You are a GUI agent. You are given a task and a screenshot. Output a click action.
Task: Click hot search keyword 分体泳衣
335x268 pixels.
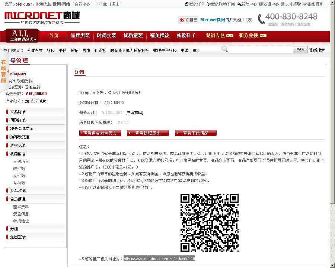[35, 50]
